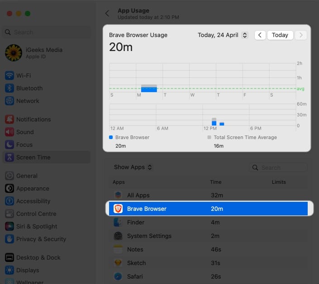Select the Brave Browser row
319x284 pixels.
[x=208, y=209]
